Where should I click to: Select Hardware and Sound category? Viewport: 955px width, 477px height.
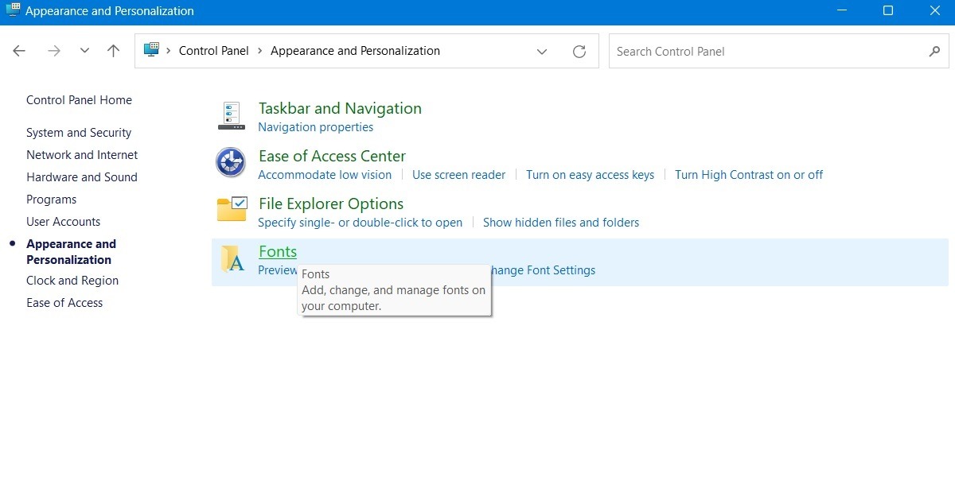tap(81, 176)
